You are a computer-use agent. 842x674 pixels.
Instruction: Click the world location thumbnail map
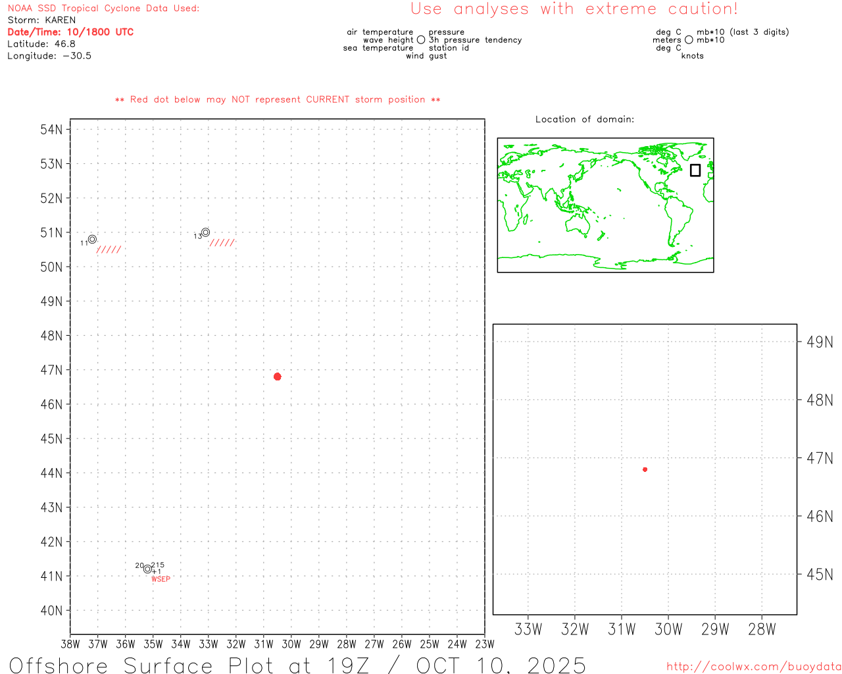click(605, 205)
